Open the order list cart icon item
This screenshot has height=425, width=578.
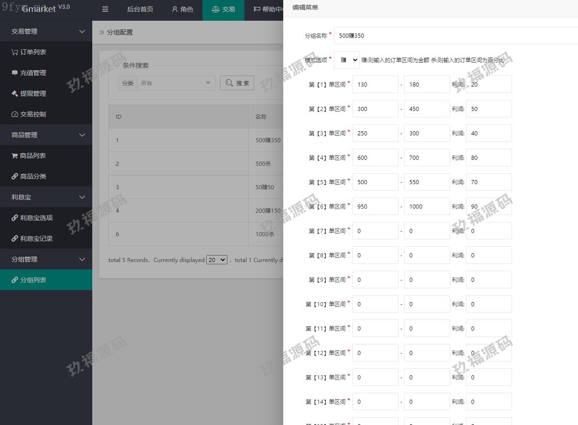pyautogui.click(x=29, y=52)
